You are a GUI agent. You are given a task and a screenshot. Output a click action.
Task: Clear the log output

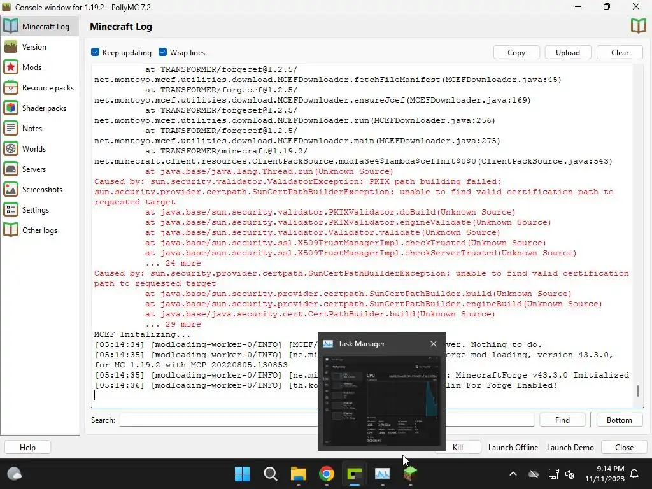click(x=620, y=52)
